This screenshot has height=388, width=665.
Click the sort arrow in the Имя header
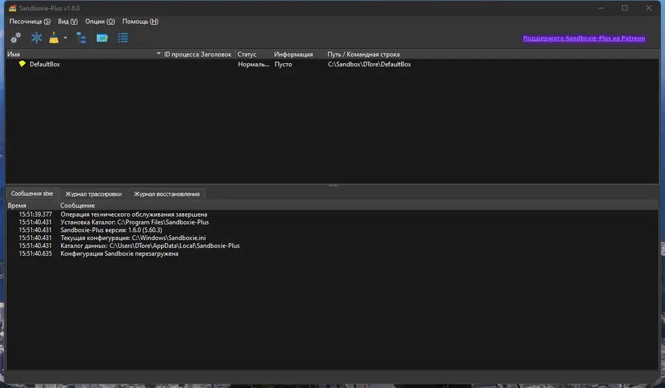point(159,53)
